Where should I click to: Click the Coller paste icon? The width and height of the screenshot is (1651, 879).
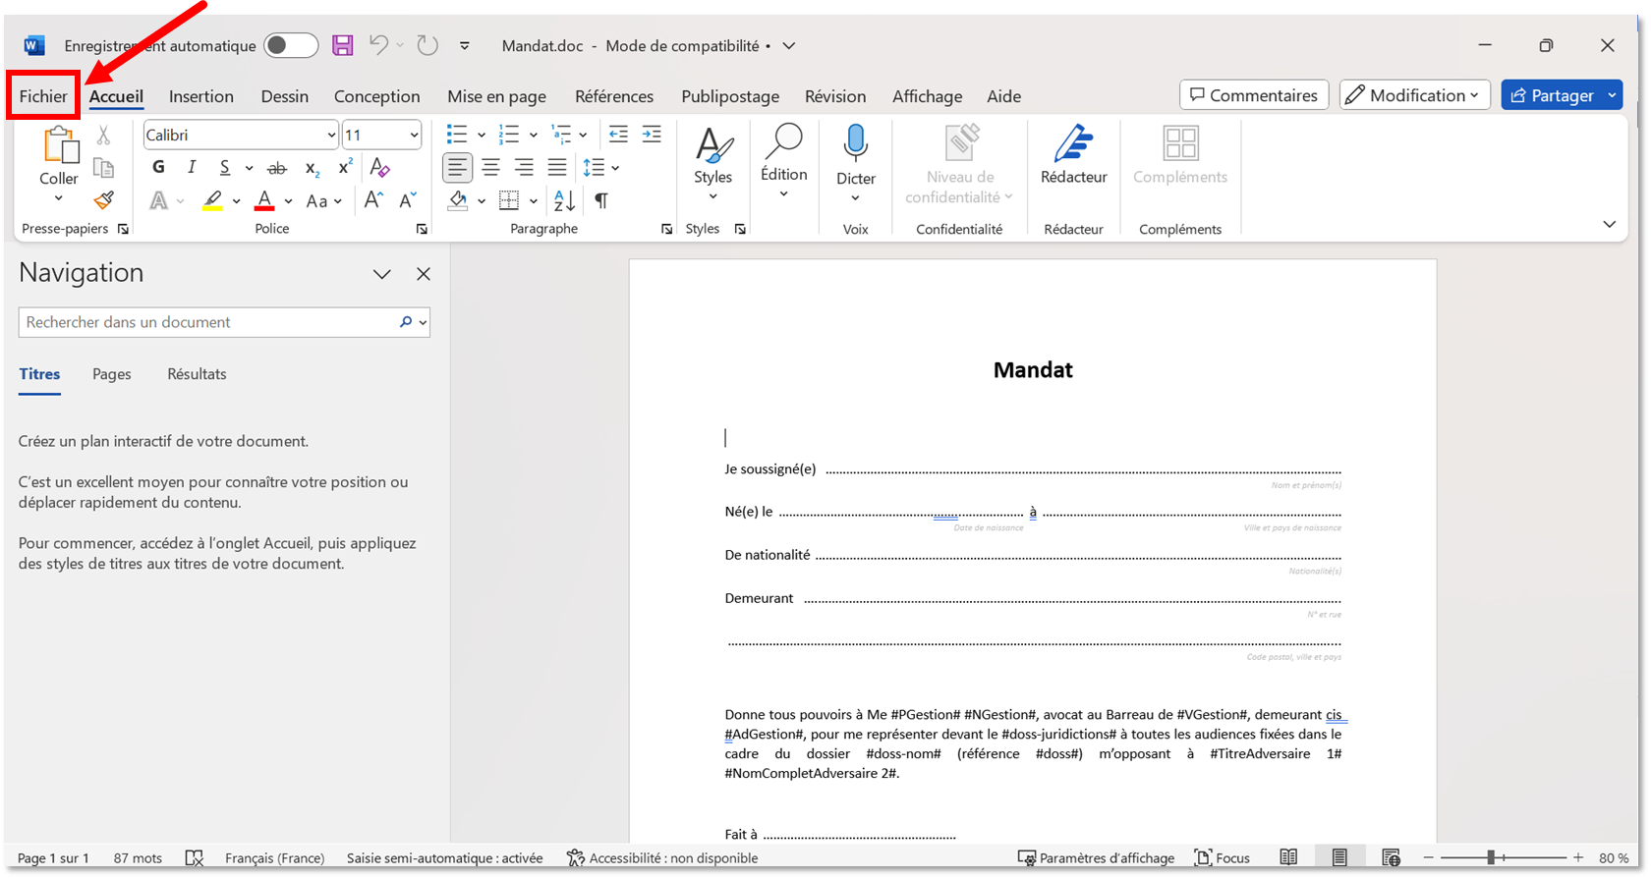pyautogui.click(x=59, y=145)
